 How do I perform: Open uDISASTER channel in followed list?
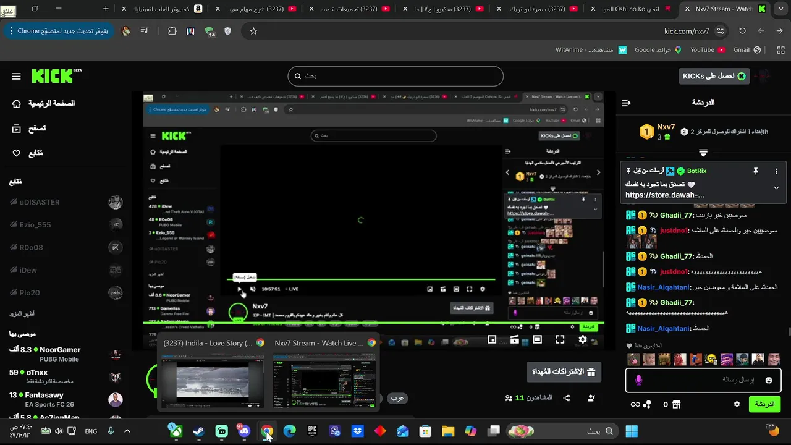66,202
